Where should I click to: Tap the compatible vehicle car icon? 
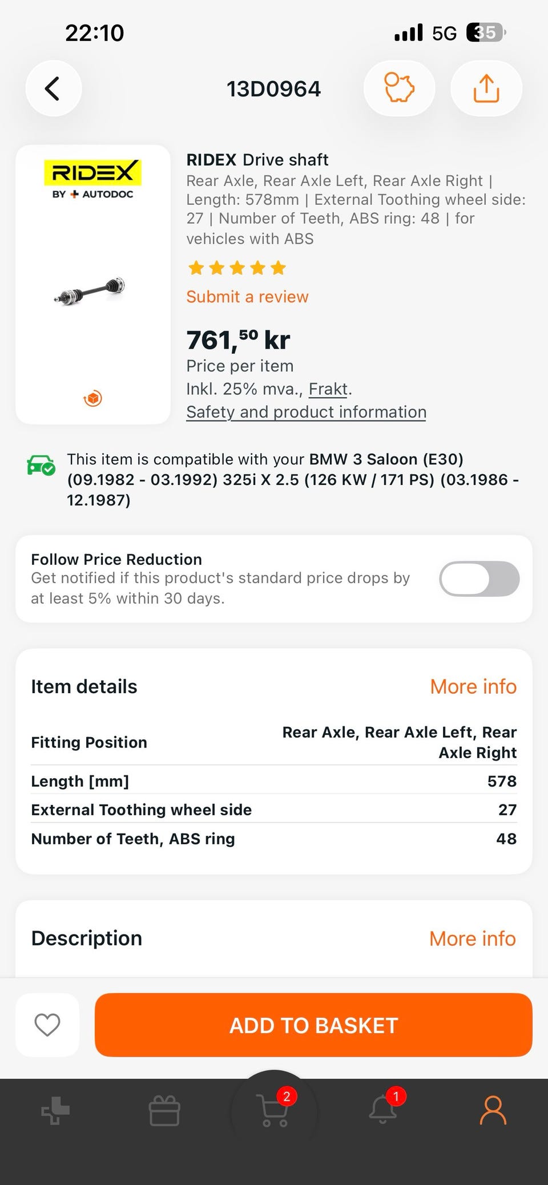point(41,465)
